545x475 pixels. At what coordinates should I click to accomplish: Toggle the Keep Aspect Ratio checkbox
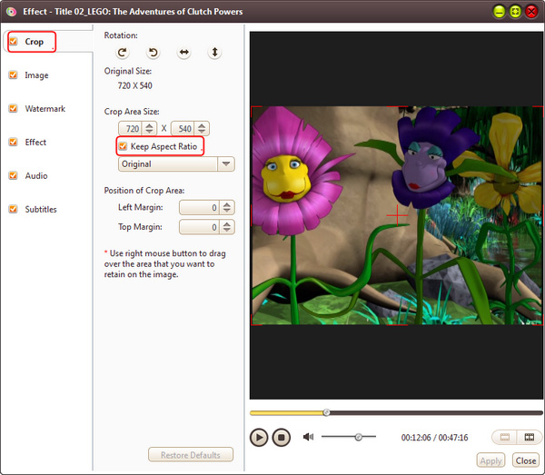coord(123,146)
